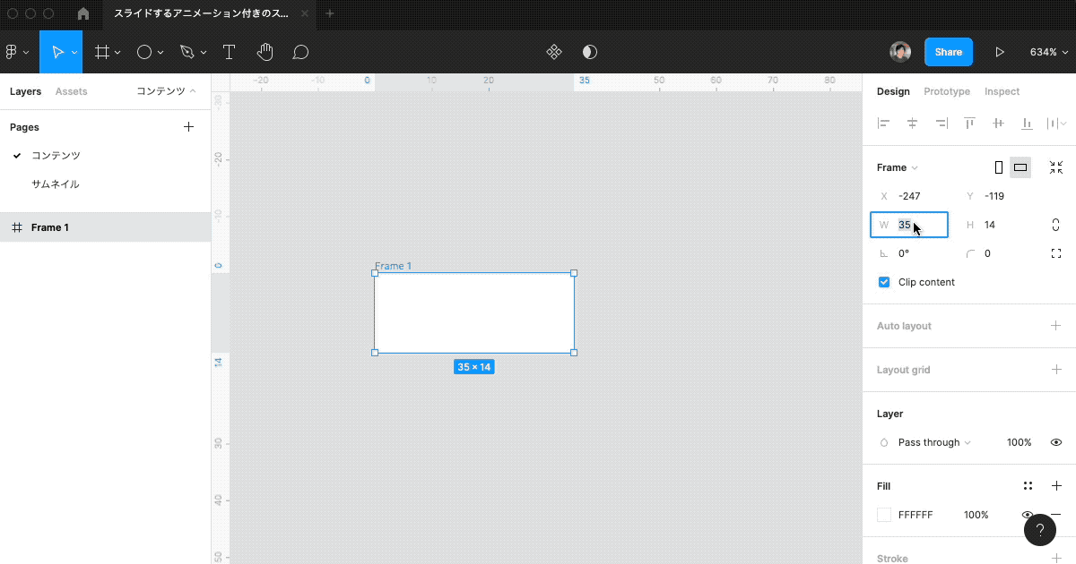This screenshot has height=564, width=1076.
Task: Select the Frame 1 layer
Action: 106,227
